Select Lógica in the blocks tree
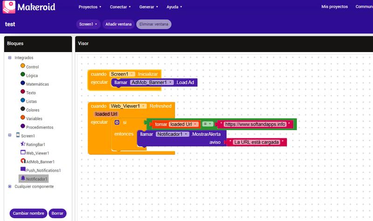Screen dimensions: 373x221 [x=32, y=75]
